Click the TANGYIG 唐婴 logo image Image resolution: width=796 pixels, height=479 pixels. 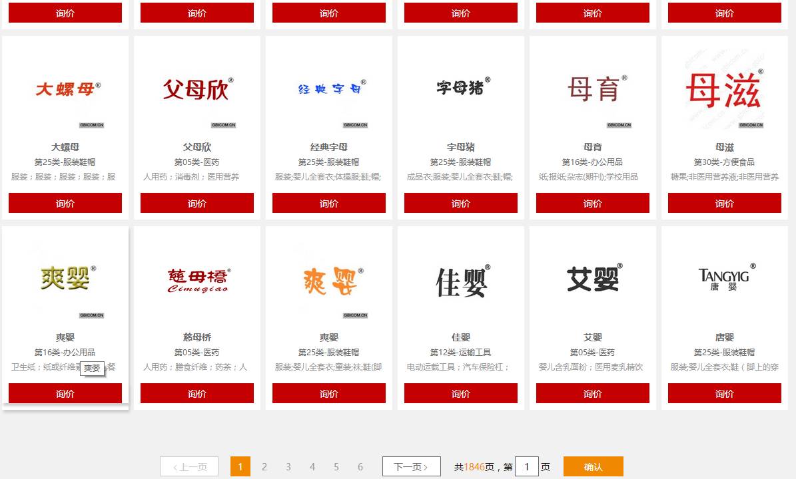click(723, 279)
